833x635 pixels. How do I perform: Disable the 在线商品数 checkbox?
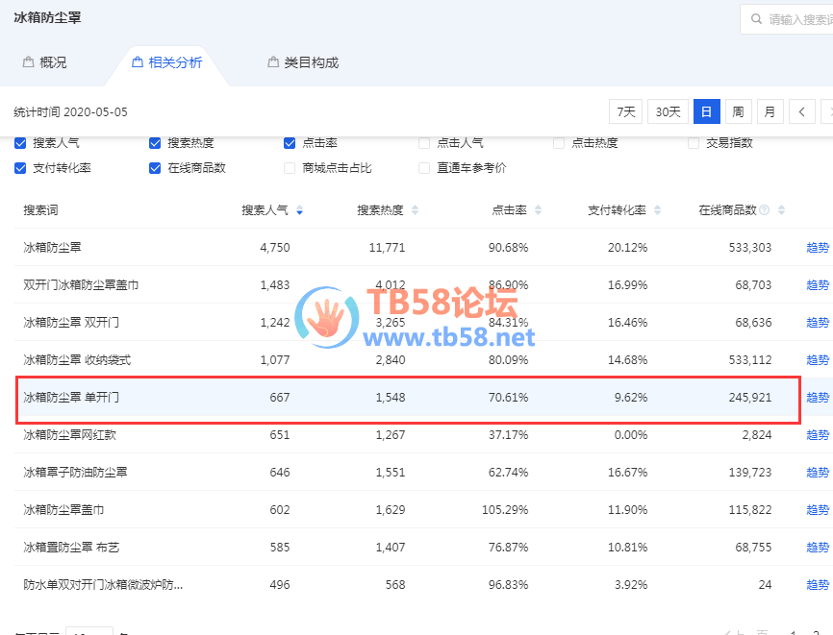click(x=155, y=168)
